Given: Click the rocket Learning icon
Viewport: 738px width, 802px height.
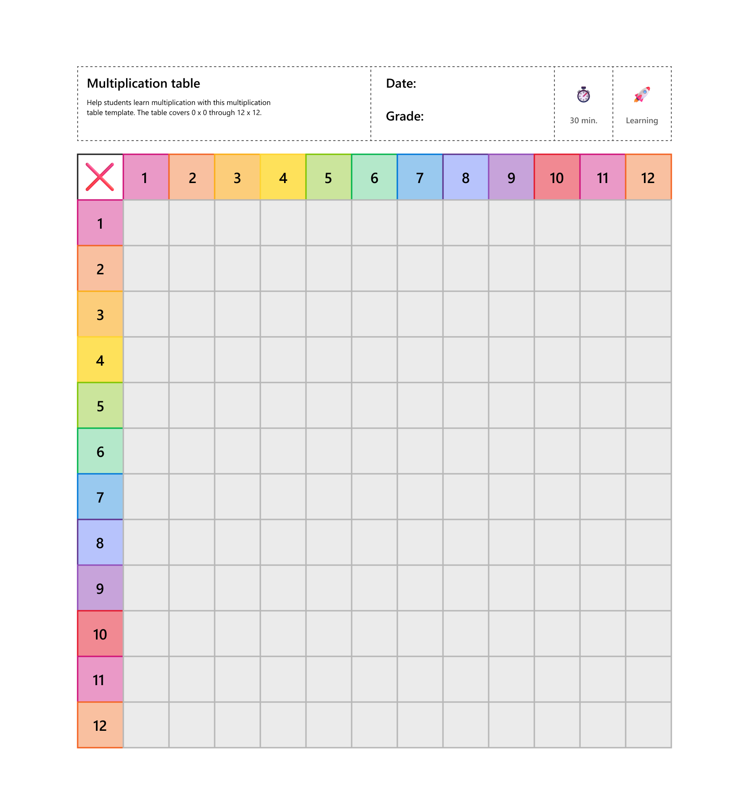Looking at the screenshot, I should click(642, 94).
